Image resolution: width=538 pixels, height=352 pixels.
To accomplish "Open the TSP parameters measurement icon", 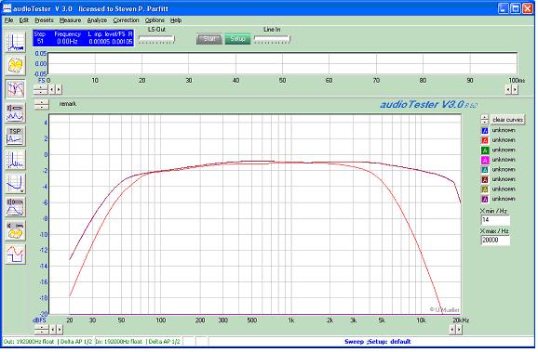I will tap(15, 137).
